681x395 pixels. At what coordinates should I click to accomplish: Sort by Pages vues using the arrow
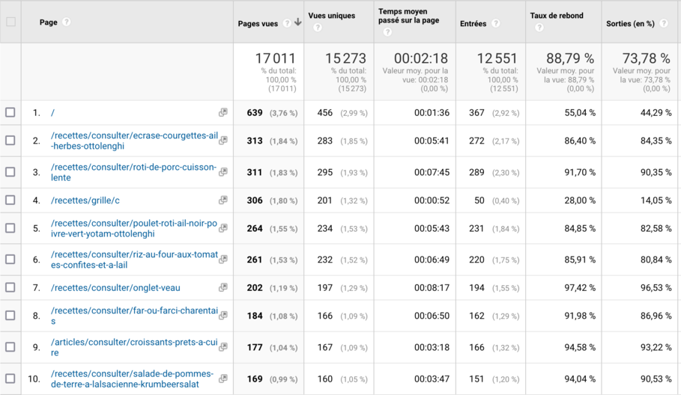tap(298, 23)
